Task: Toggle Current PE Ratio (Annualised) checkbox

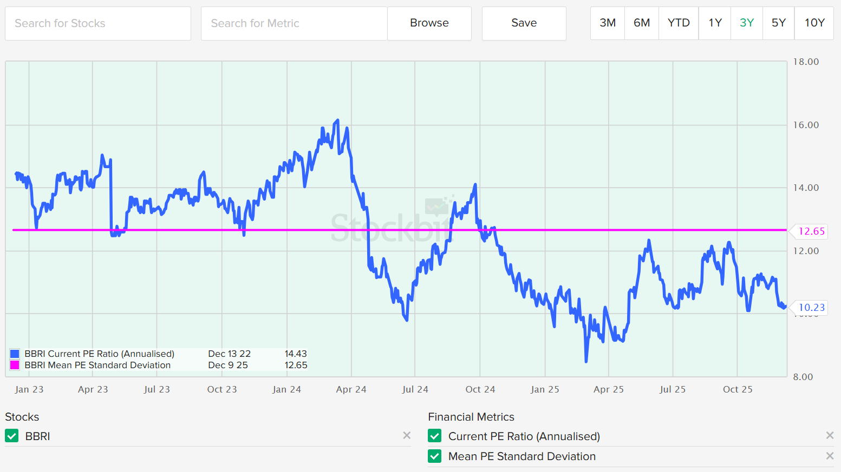Action: 434,436
